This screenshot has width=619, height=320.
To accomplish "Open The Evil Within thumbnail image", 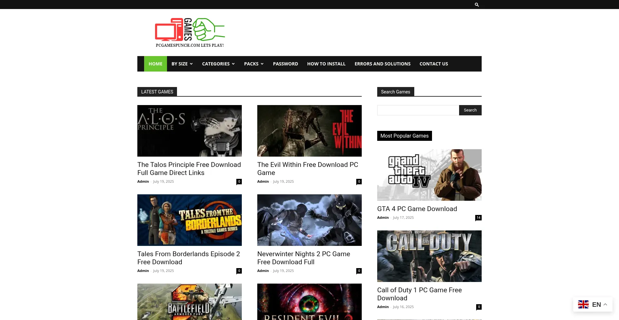I will (x=309, y=131).
